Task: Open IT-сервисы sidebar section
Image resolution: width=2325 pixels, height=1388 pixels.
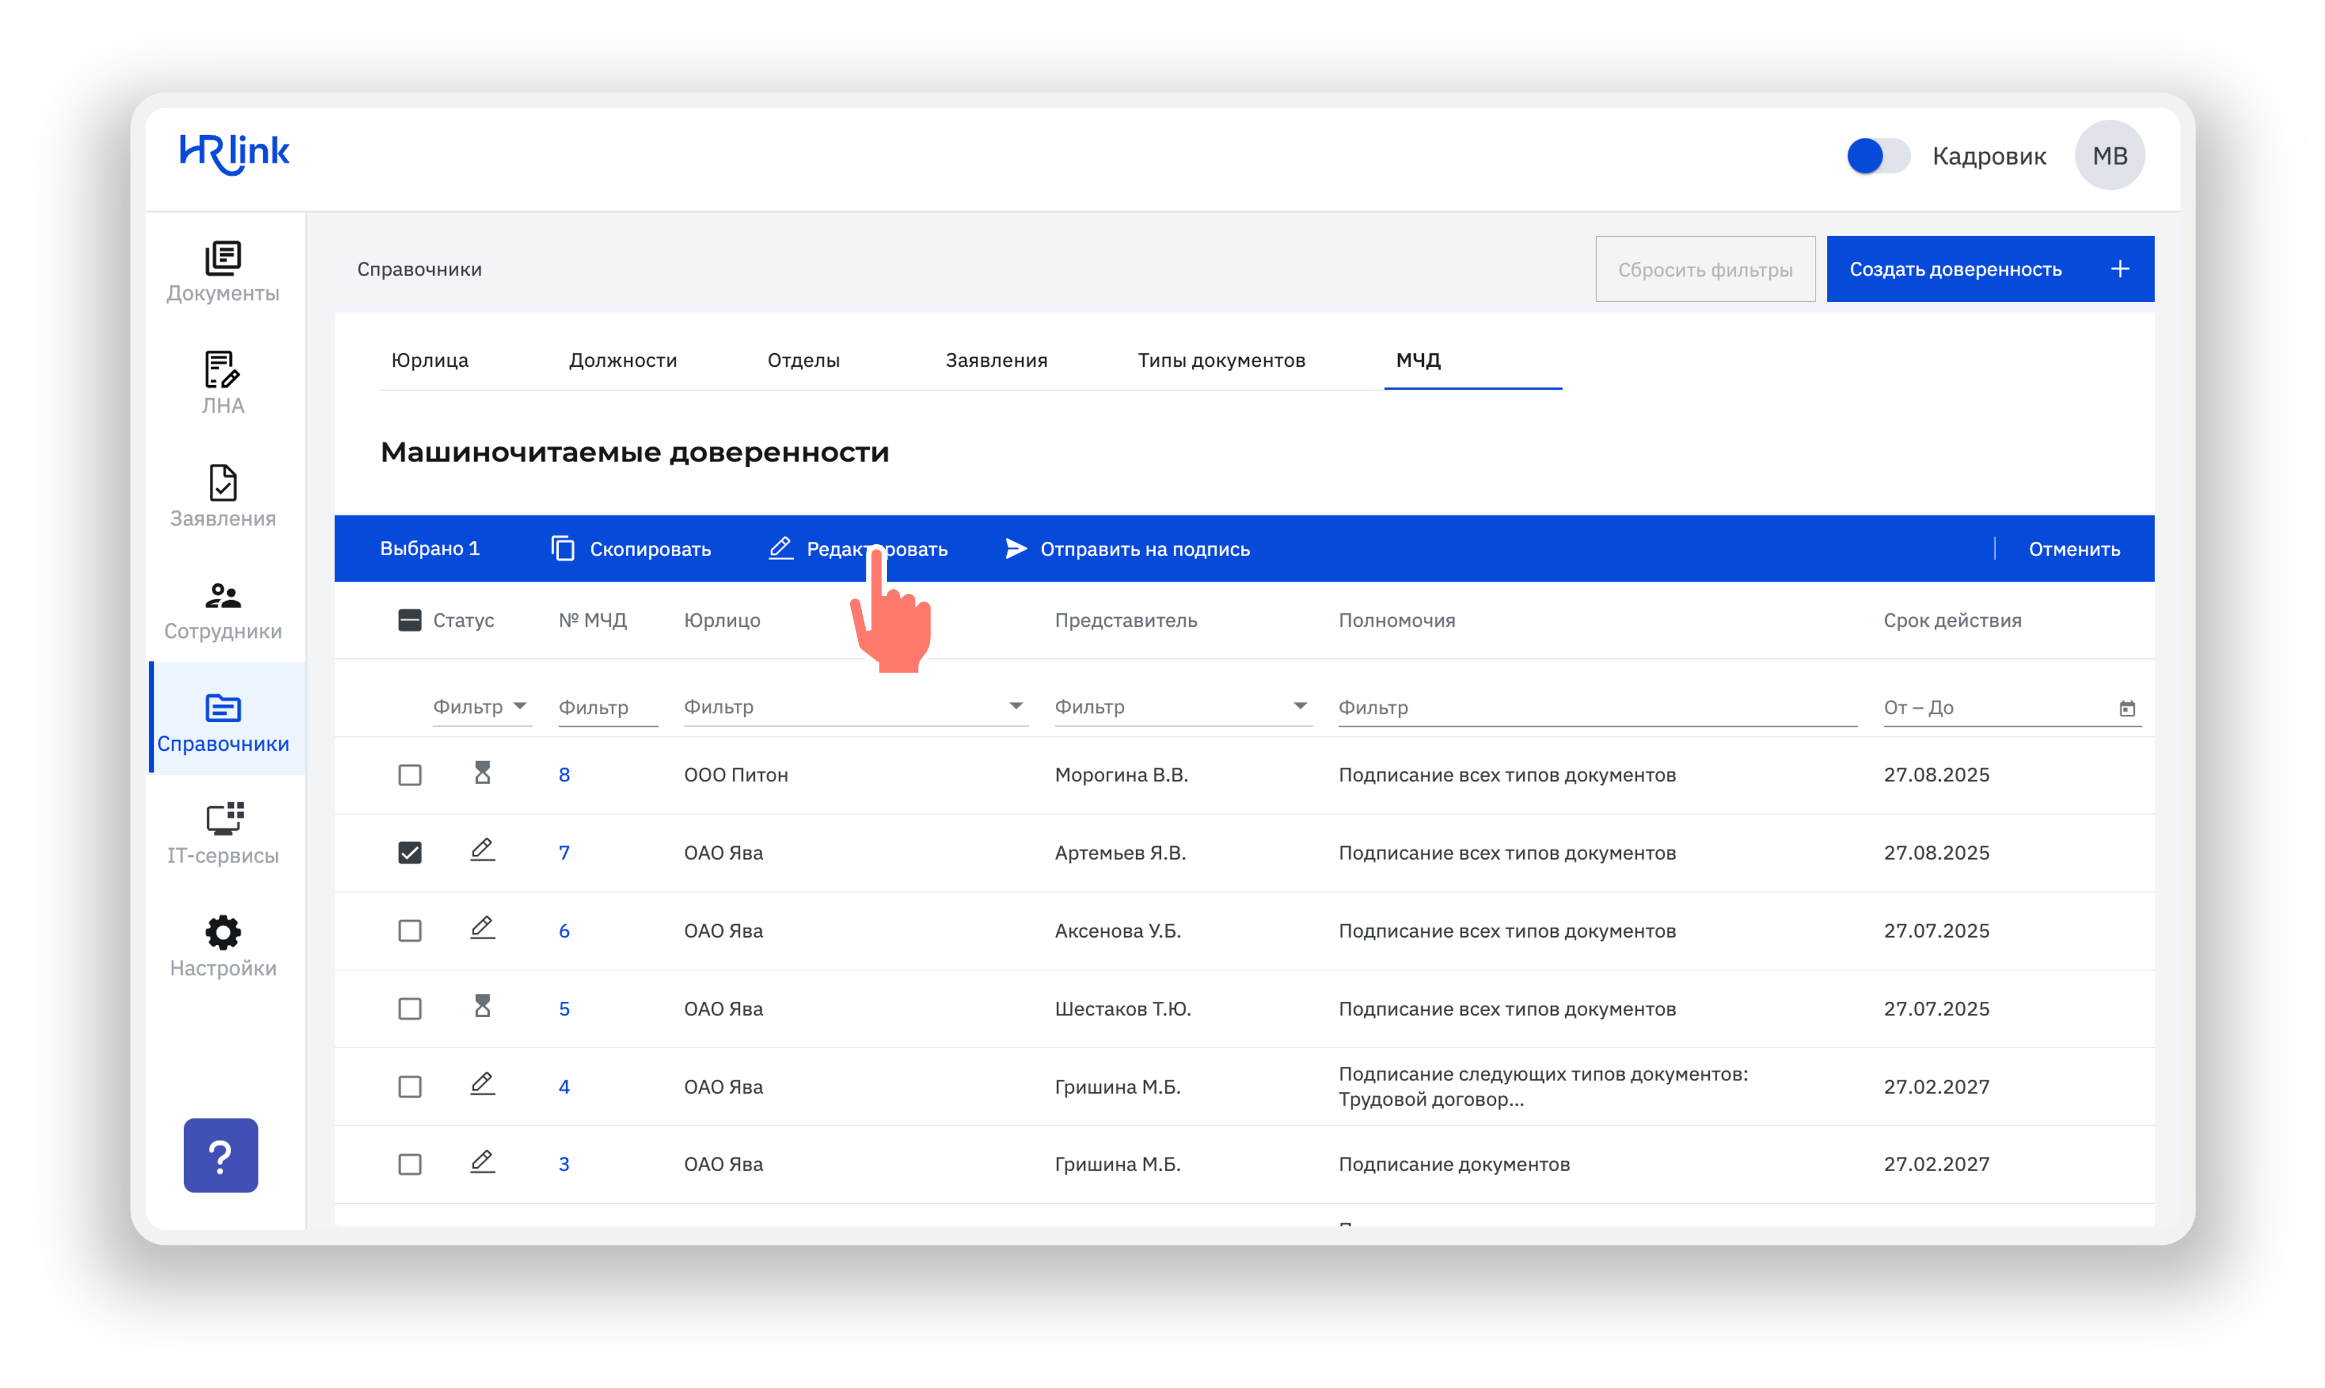Action: click(x=223, y=833)
